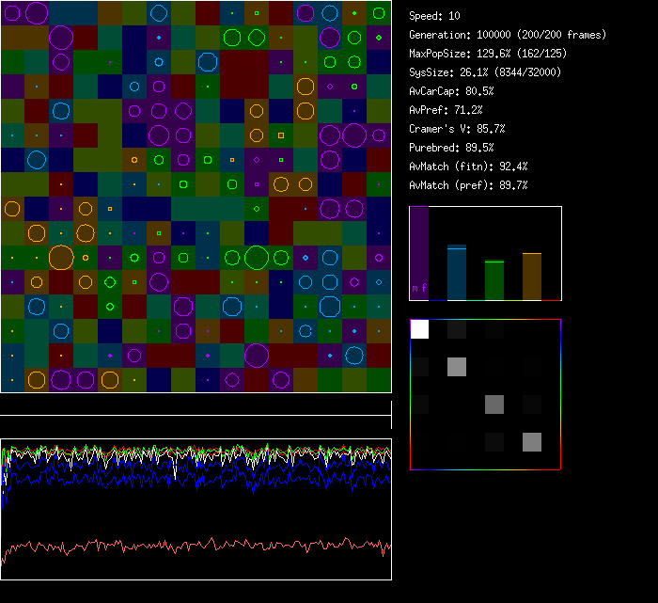658x603 pixels.
Task: Click the light gray square in the heatmap's second row
Action: [x=457, y=367]
